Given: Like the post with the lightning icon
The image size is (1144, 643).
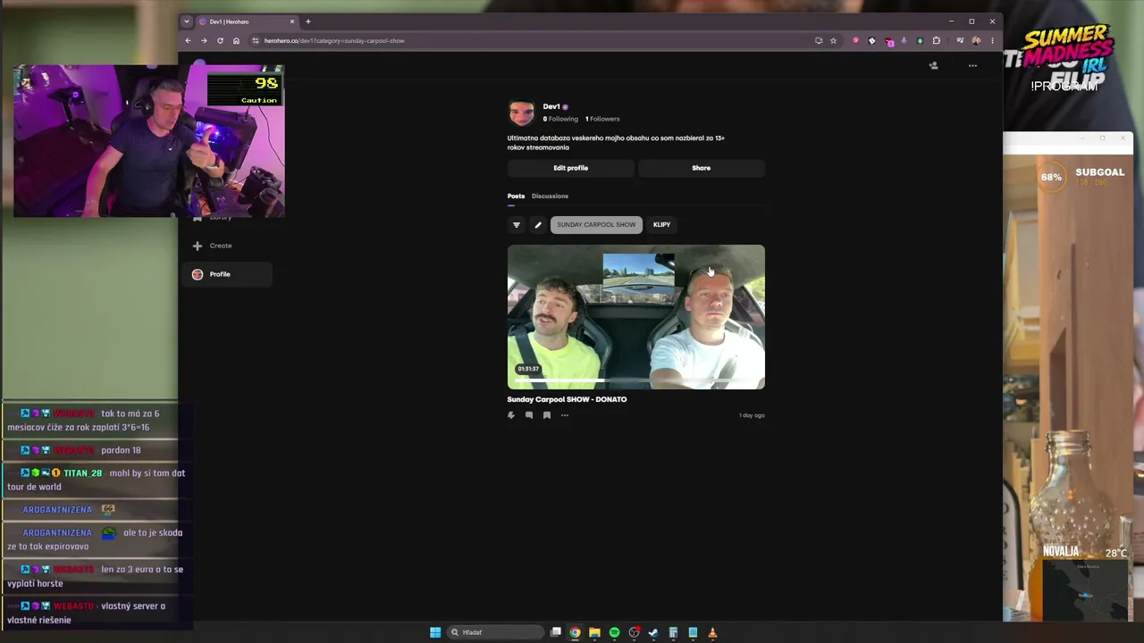Looking at the screenshot, I should 511,415.
